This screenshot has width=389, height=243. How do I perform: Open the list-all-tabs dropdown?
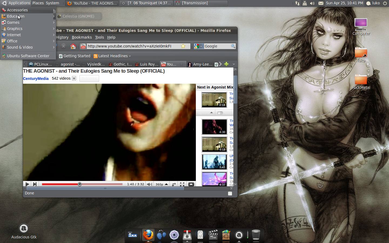coord(234,64)
